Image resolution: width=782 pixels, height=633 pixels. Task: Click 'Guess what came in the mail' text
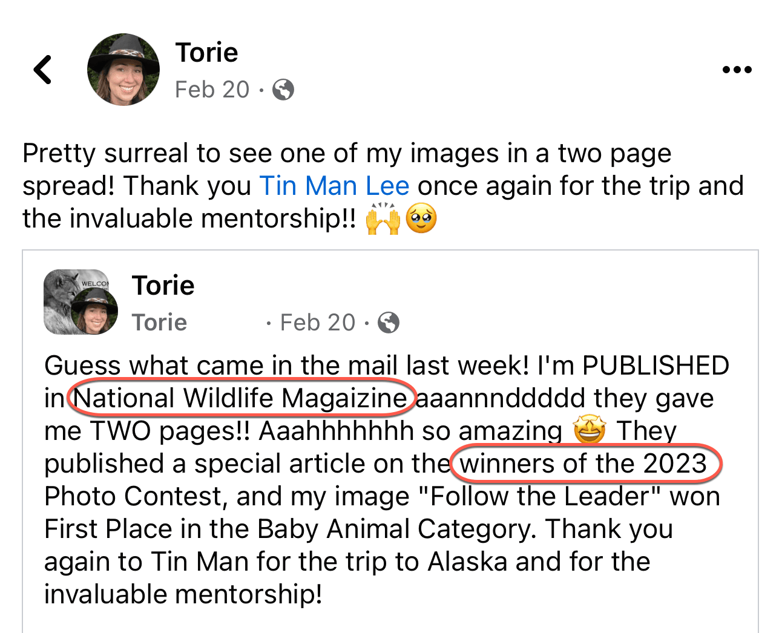(222, 366)
